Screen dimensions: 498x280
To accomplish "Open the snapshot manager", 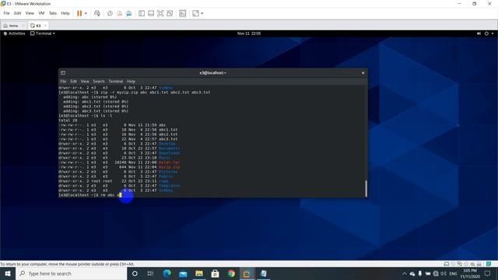I will [129, 13].
